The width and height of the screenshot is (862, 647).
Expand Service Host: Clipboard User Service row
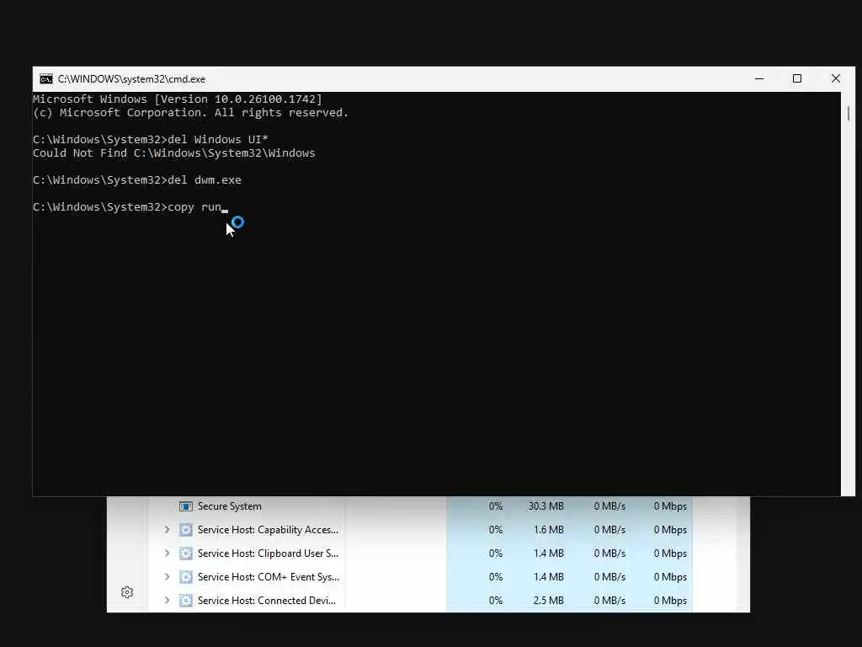point(168,553)
